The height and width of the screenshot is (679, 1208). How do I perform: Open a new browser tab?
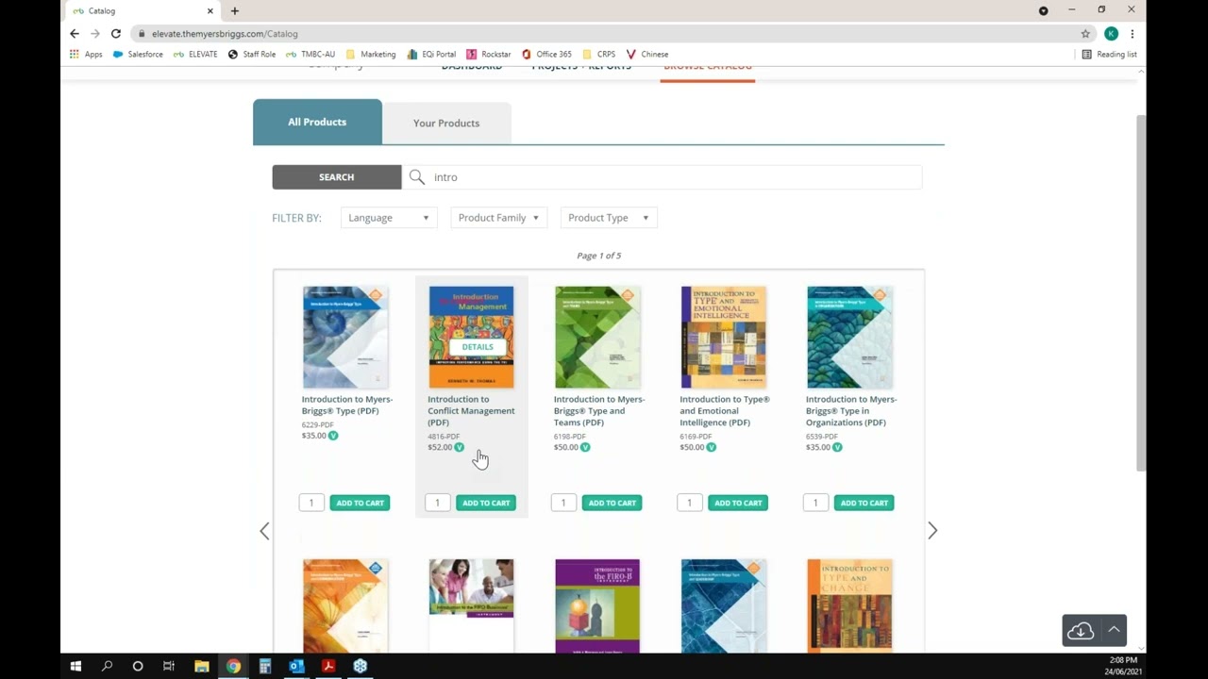tap(234, 10)
